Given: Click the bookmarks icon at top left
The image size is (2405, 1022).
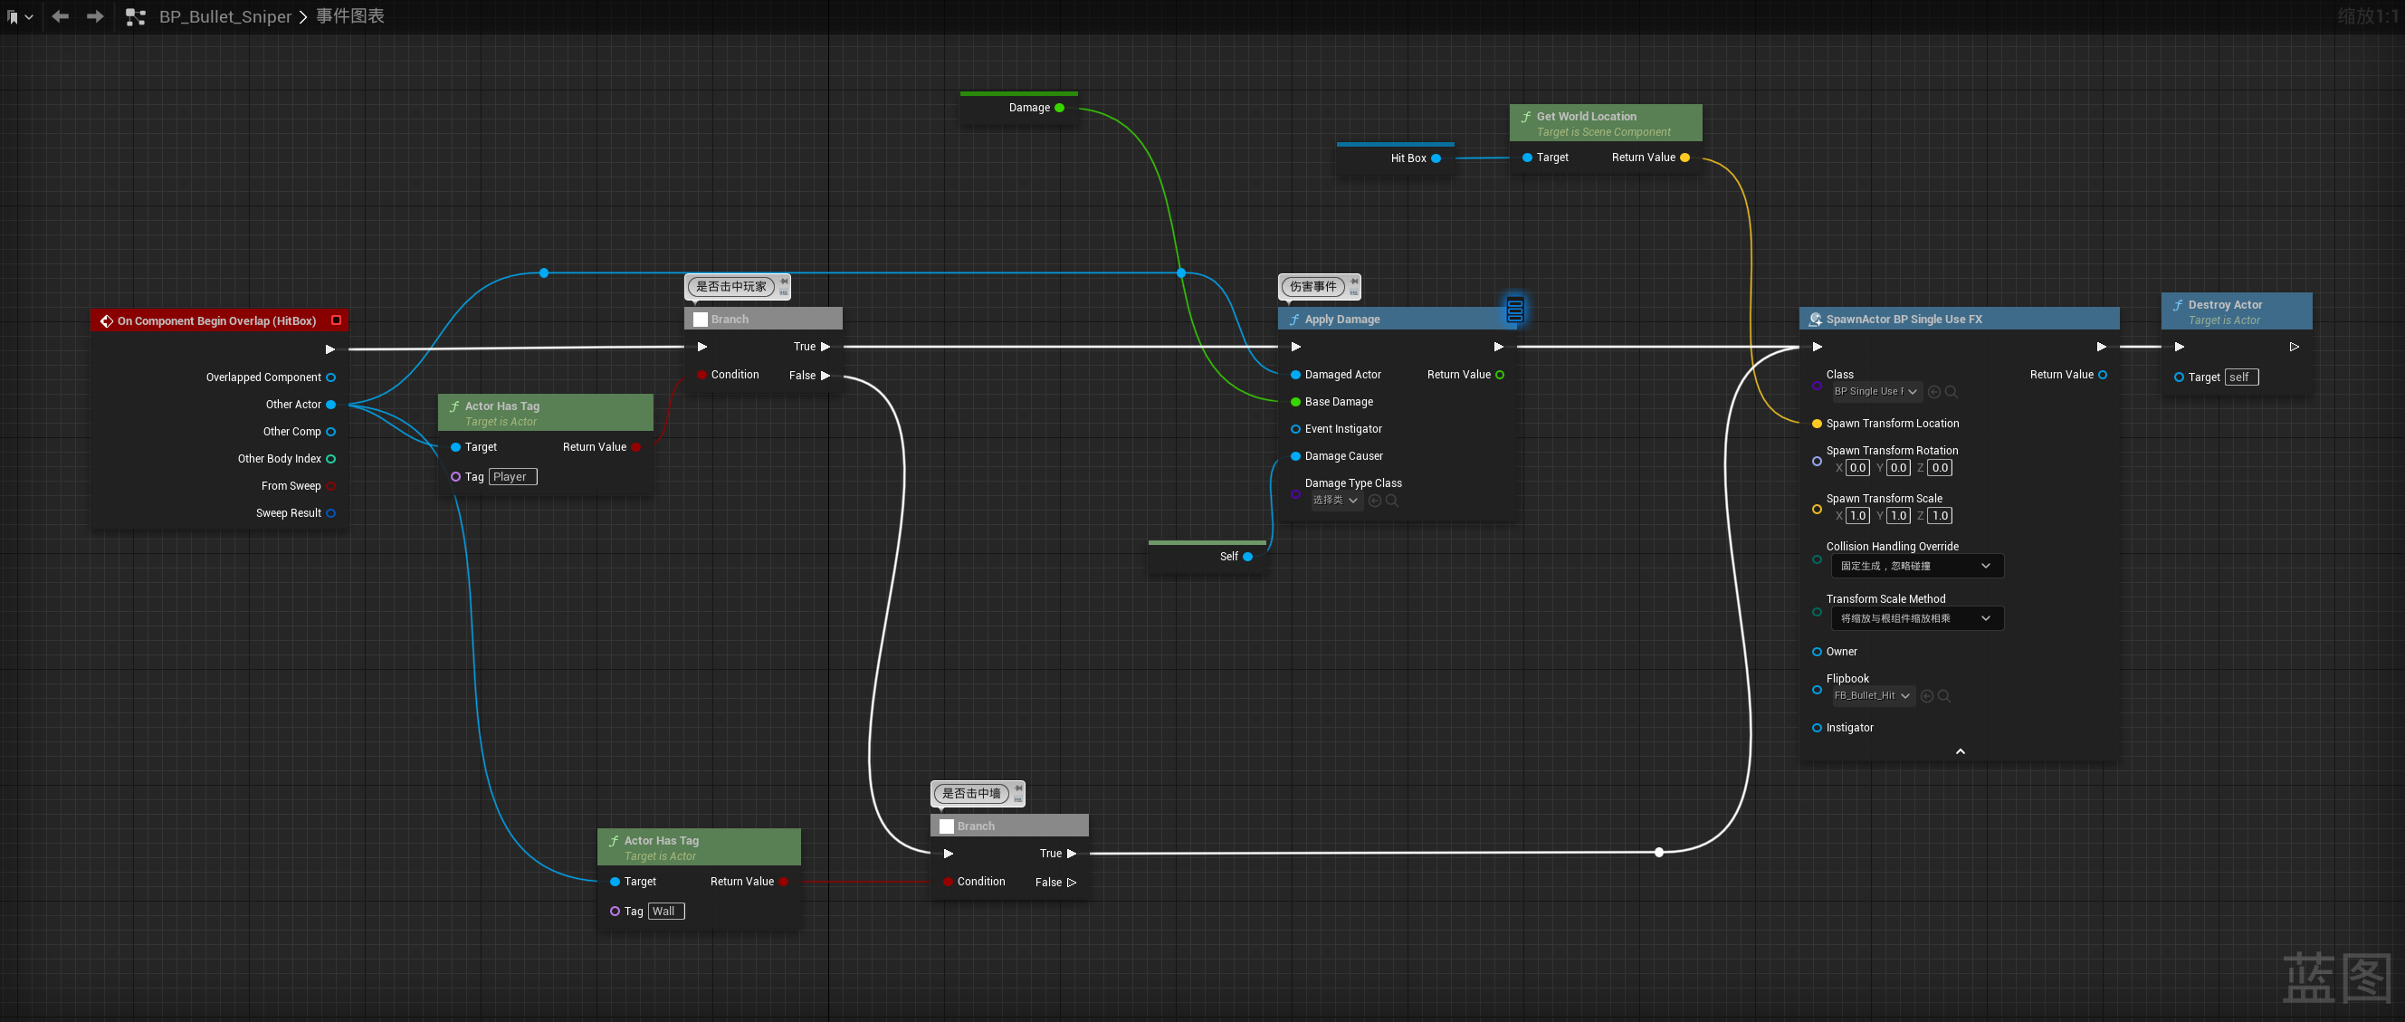Looking at the screenshot, I should (x=13, y=17).
